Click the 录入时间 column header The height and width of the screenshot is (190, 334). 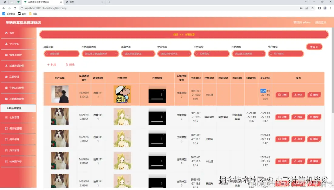tap(265, 78)
